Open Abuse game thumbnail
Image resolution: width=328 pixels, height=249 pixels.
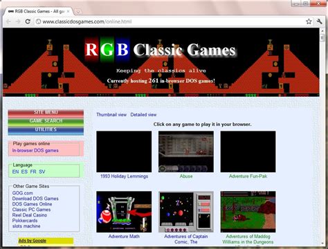click(186, 151)
